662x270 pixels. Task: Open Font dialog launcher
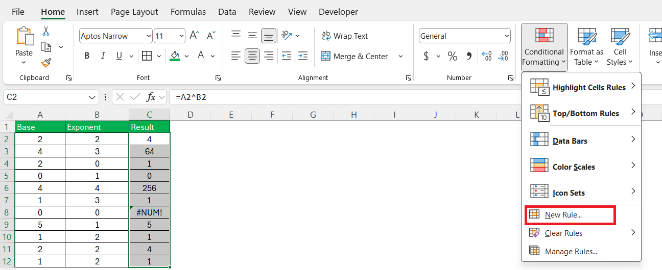218,78
